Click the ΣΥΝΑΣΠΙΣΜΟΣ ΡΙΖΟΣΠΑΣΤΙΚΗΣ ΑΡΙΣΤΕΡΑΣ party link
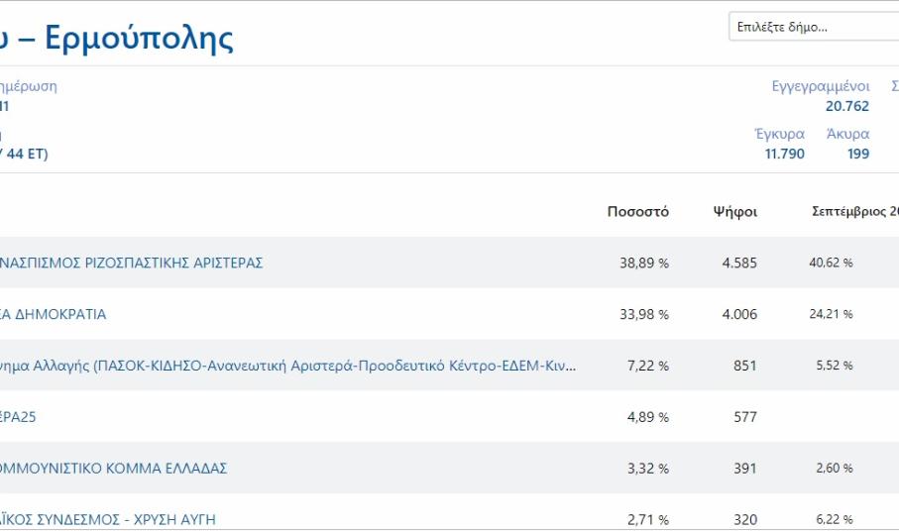Screen dimensions: 899x531 pos(131,263)
